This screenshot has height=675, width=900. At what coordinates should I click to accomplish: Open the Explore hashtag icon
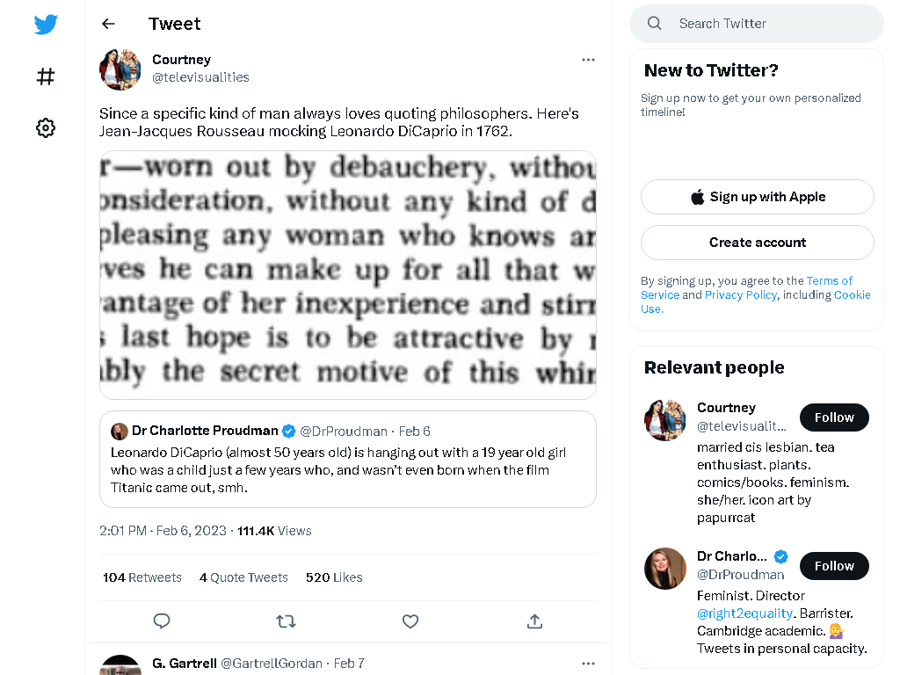tap(46, 76)
